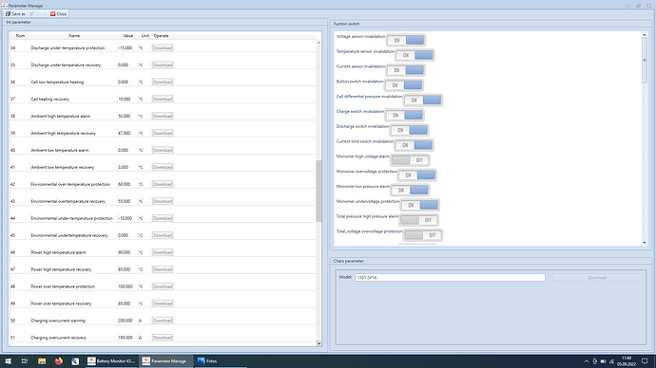Click Download for Charging overcurrent warning
656x368 pixels.
click(x=163, y=321)
